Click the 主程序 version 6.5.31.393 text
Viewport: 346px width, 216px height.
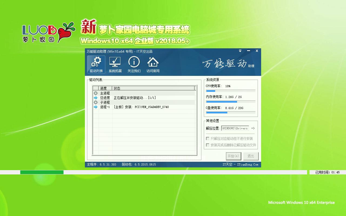(x=101, y=164)
